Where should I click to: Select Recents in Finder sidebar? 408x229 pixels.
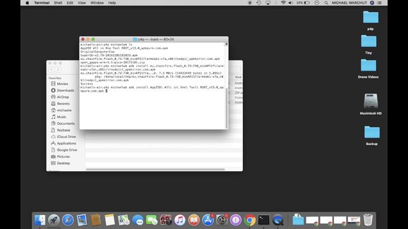point(63,104)
